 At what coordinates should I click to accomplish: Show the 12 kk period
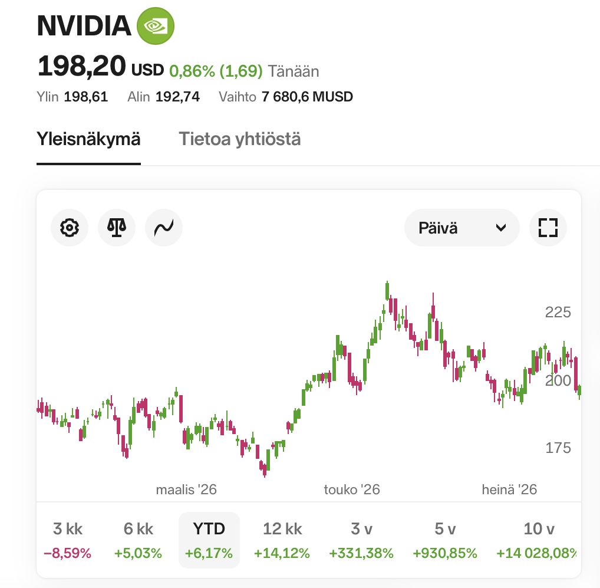[x=282, y=540]
